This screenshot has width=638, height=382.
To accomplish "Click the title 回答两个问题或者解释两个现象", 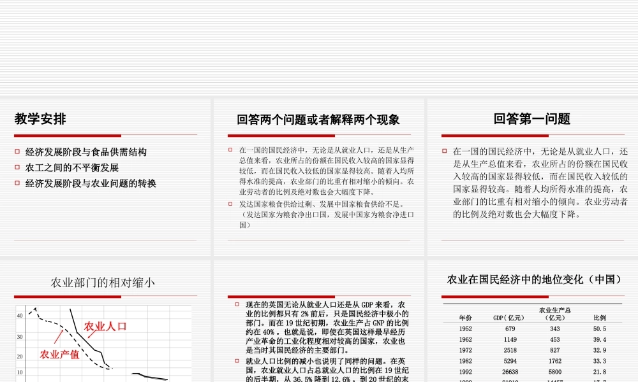I will pos(319,119).
